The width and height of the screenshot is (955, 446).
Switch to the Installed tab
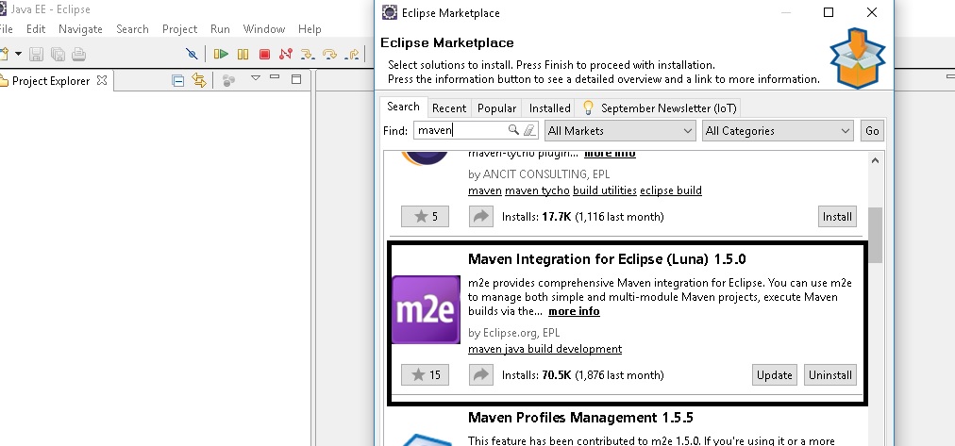tap(549, 108)
